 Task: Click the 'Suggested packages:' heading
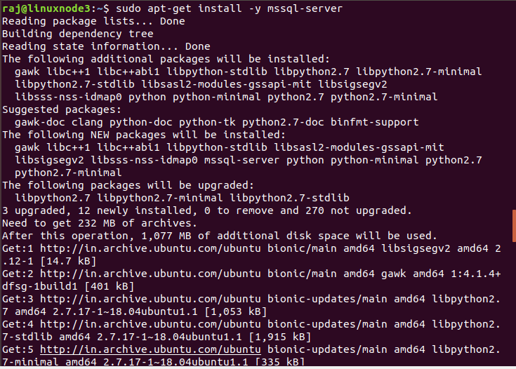(x=61, y=109)
